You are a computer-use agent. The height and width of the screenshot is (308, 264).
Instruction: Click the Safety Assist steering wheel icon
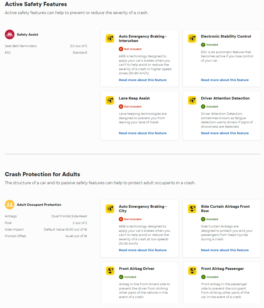[x=10, y=35]
